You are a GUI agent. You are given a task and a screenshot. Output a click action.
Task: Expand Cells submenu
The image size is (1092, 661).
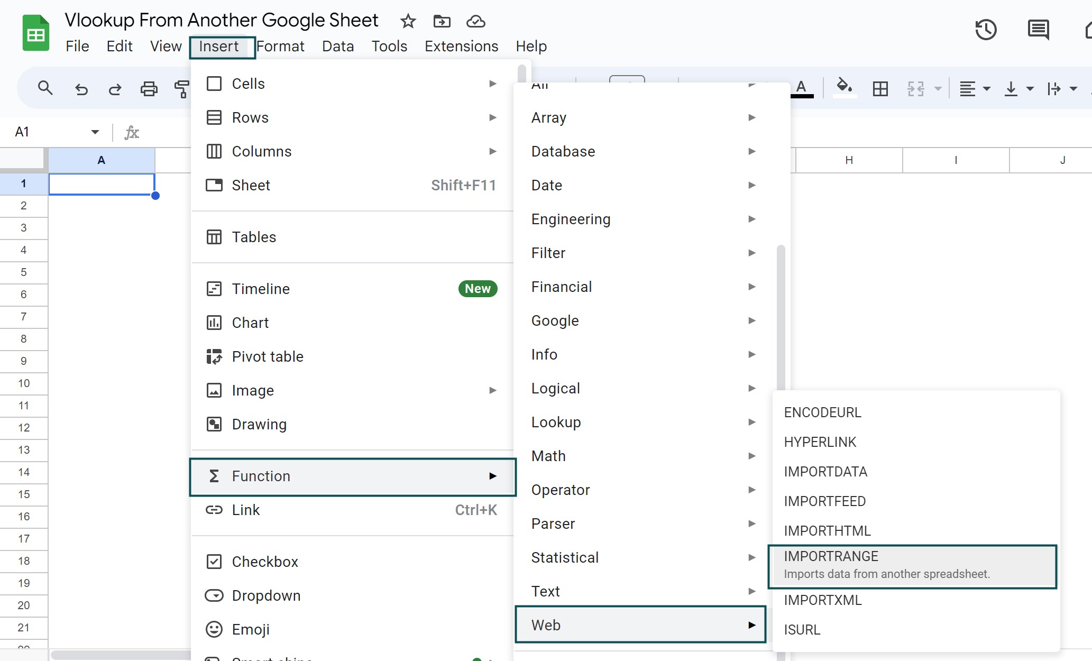pyautogui.click(x=352, y=84)
